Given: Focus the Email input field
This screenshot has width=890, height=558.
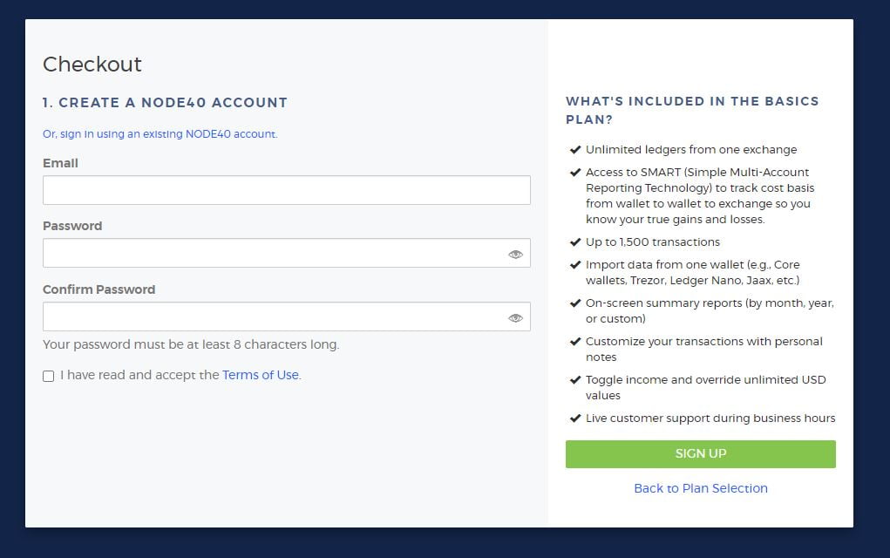Looking at the screenshot, I should click(287, 190).
